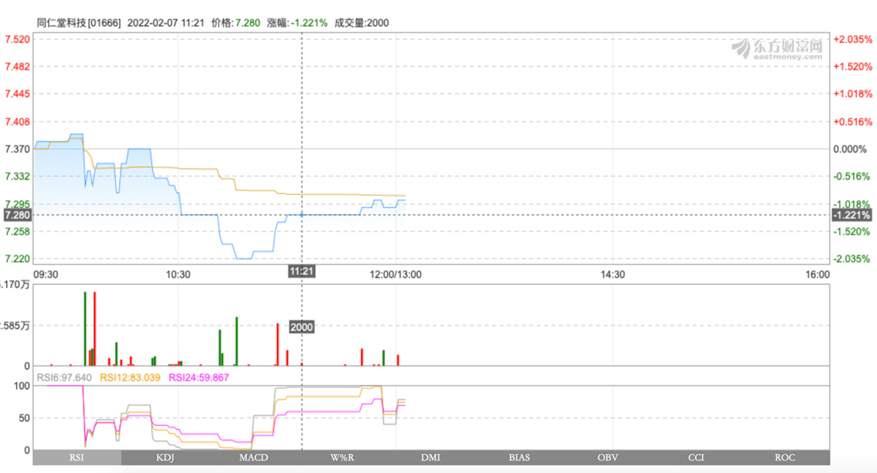This screenshot has height=473, width=877.
Task: Select the stock name 同仁堂科技[01666]
Action: 80,23
